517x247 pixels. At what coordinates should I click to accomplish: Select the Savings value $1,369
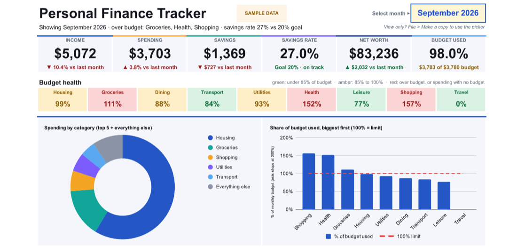(225, 54)
